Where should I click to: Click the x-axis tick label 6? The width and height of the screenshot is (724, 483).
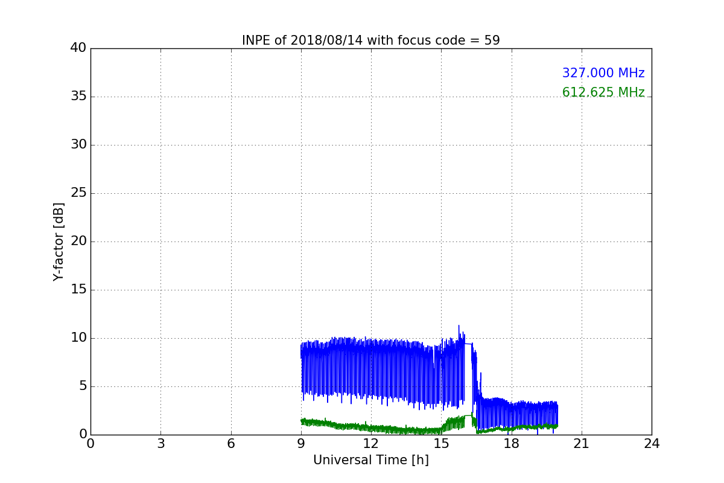point(231,444)
